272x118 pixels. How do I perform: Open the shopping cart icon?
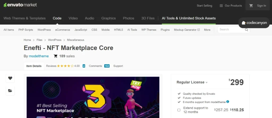tap(251, 6)
